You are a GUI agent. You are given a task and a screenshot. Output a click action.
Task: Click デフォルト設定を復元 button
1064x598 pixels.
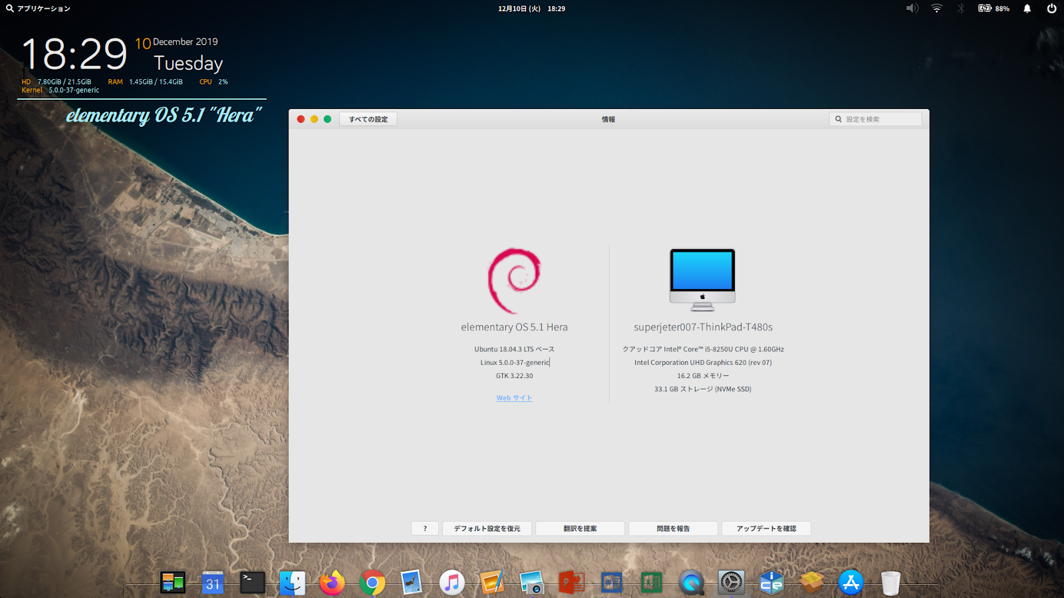487,528
